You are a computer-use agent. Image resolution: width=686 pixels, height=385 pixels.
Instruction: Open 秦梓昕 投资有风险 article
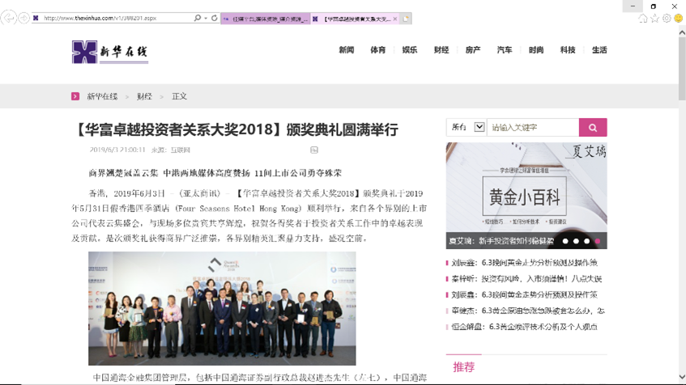click(x=526, y=279)
